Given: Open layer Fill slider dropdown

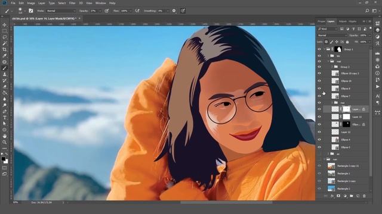Looking at the screenshot, I should click(369, 42).
